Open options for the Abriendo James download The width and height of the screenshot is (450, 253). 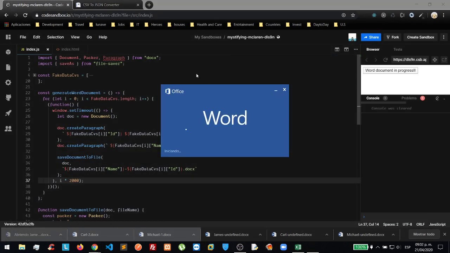click(60, 234)
